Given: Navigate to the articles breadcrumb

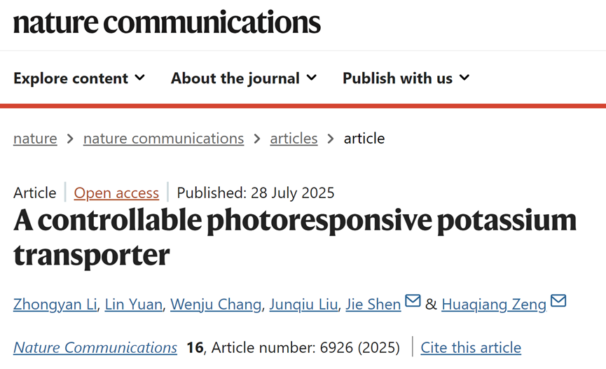Looking at the screenshot, I should [x=294, y=139].
